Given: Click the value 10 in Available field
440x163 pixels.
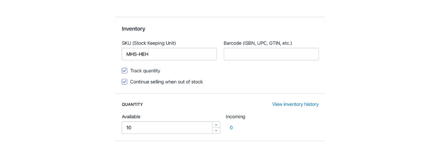Looking at the screenshot, I should click(x=129, y=128).
